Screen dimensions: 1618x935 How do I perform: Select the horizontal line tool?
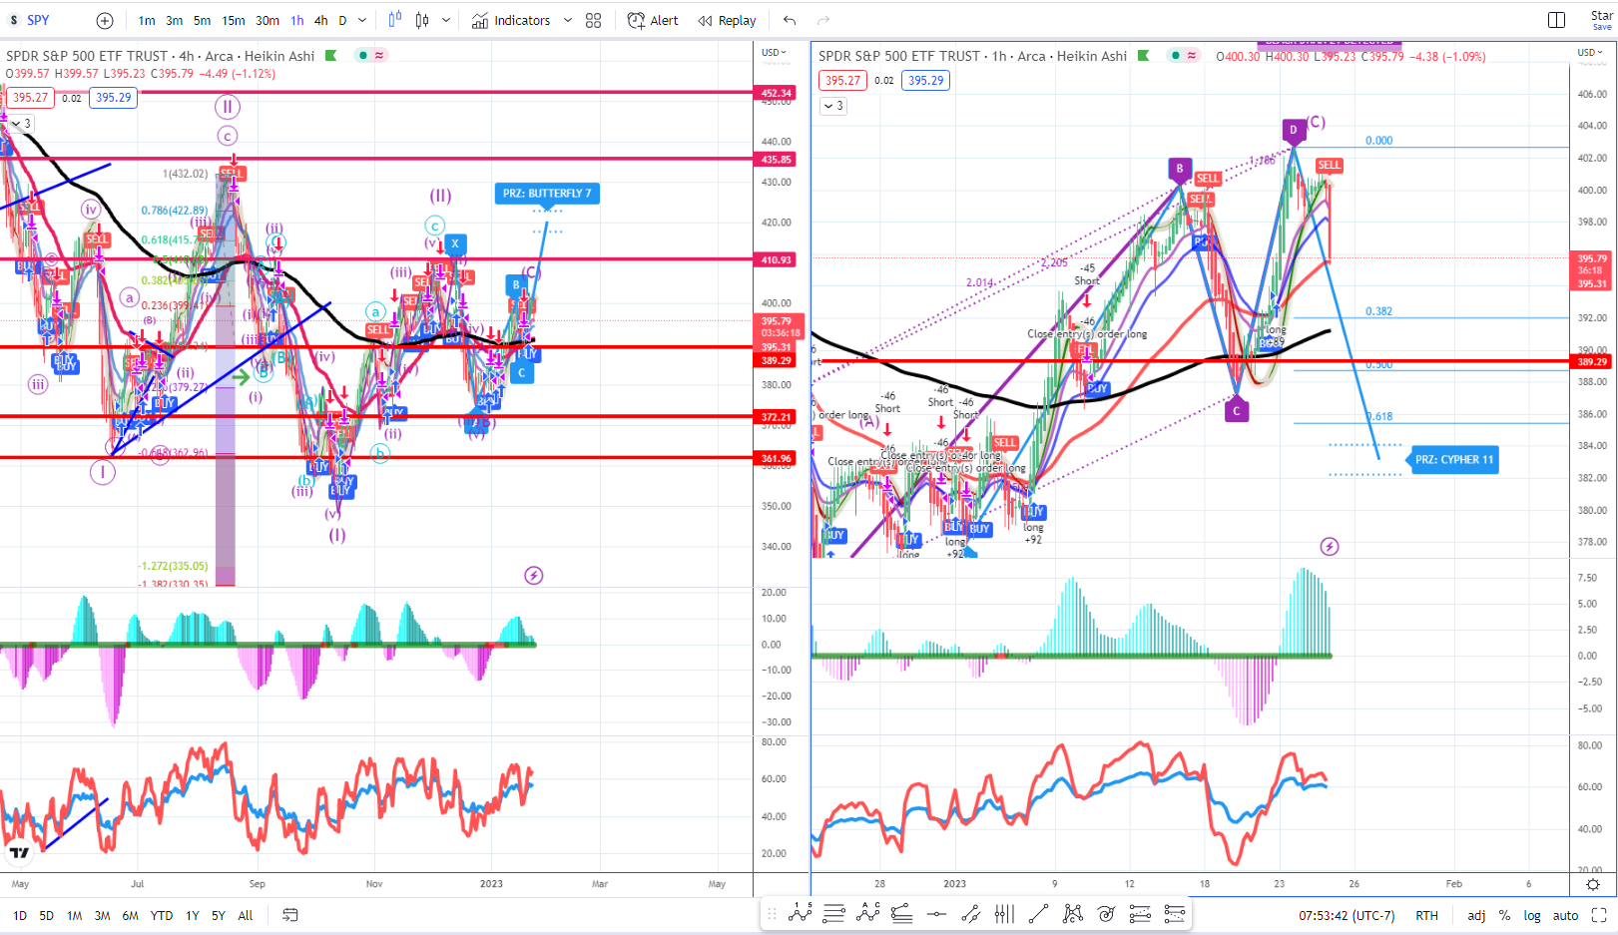(936, 913)
